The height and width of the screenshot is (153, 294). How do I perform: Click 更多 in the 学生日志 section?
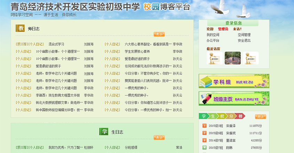coord(159,137)
